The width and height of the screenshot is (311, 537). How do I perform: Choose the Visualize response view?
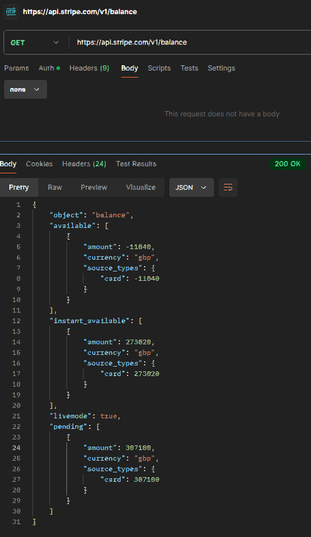point(141,187)
